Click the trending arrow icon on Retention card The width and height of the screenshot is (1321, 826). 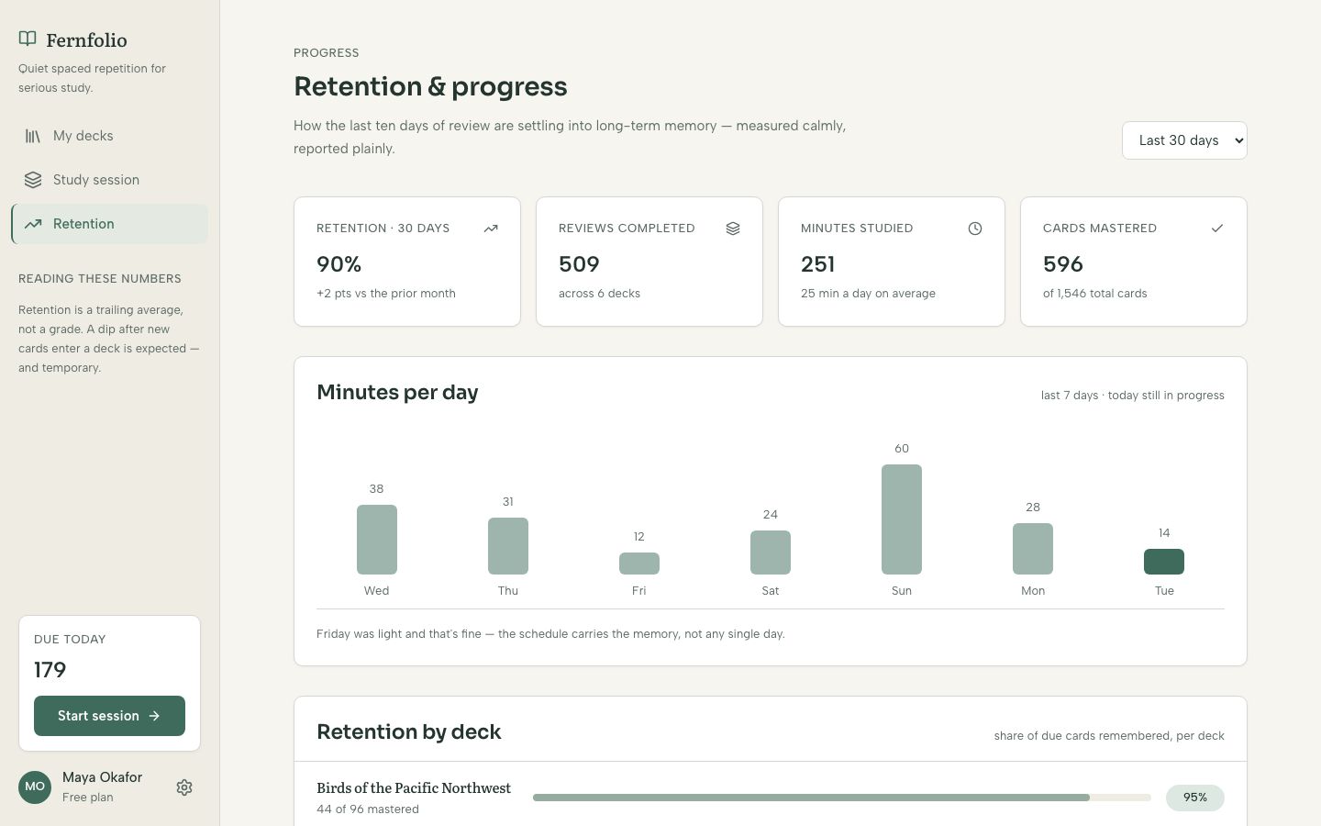pos(491,229)
